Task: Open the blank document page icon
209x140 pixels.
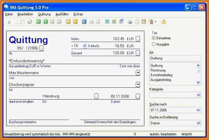Action: (137, 22)
